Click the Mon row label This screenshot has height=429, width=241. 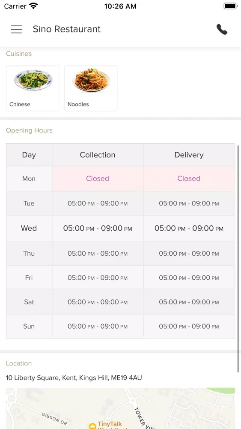tap(29, 178)
